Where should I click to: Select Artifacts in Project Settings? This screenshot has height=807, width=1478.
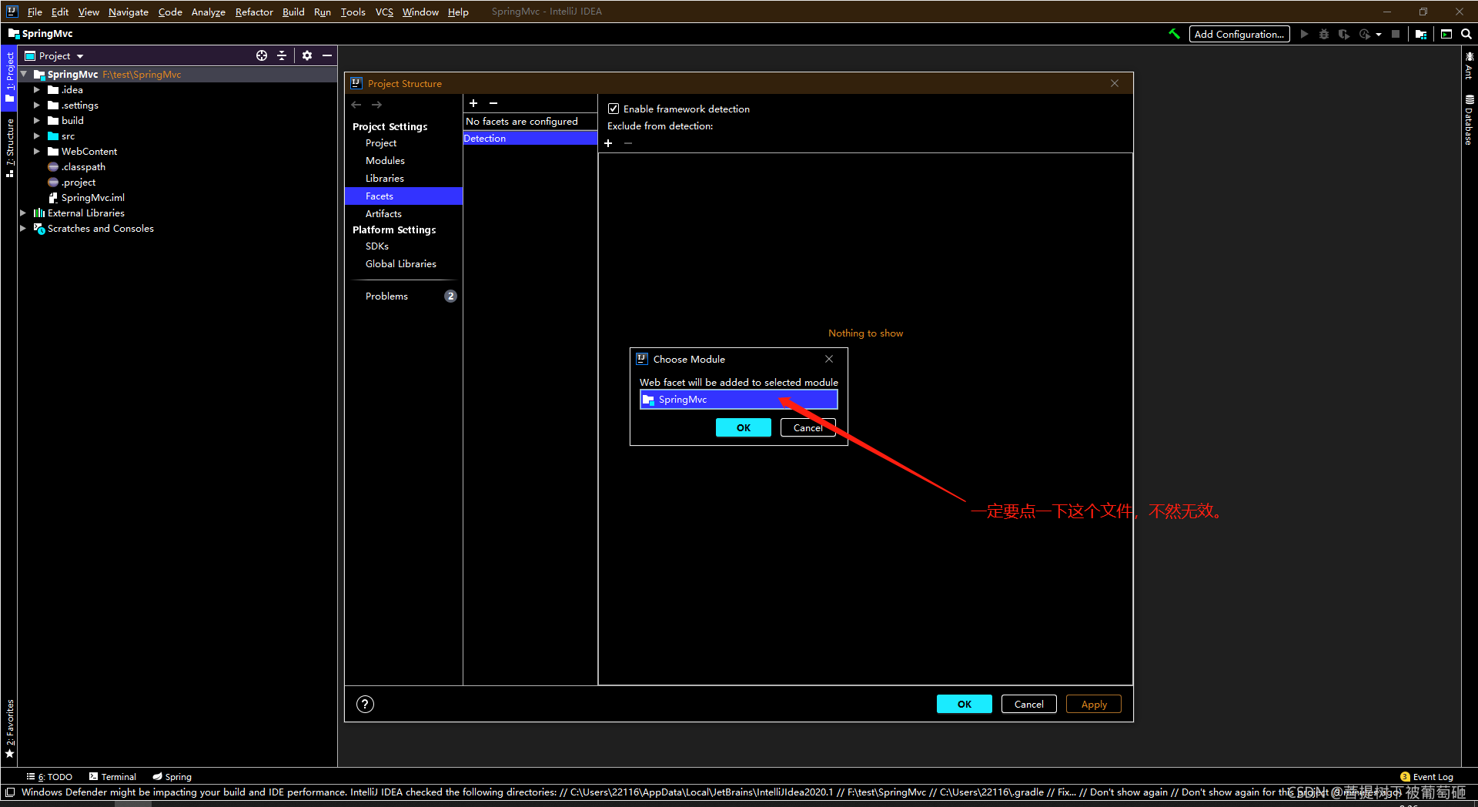383,214
